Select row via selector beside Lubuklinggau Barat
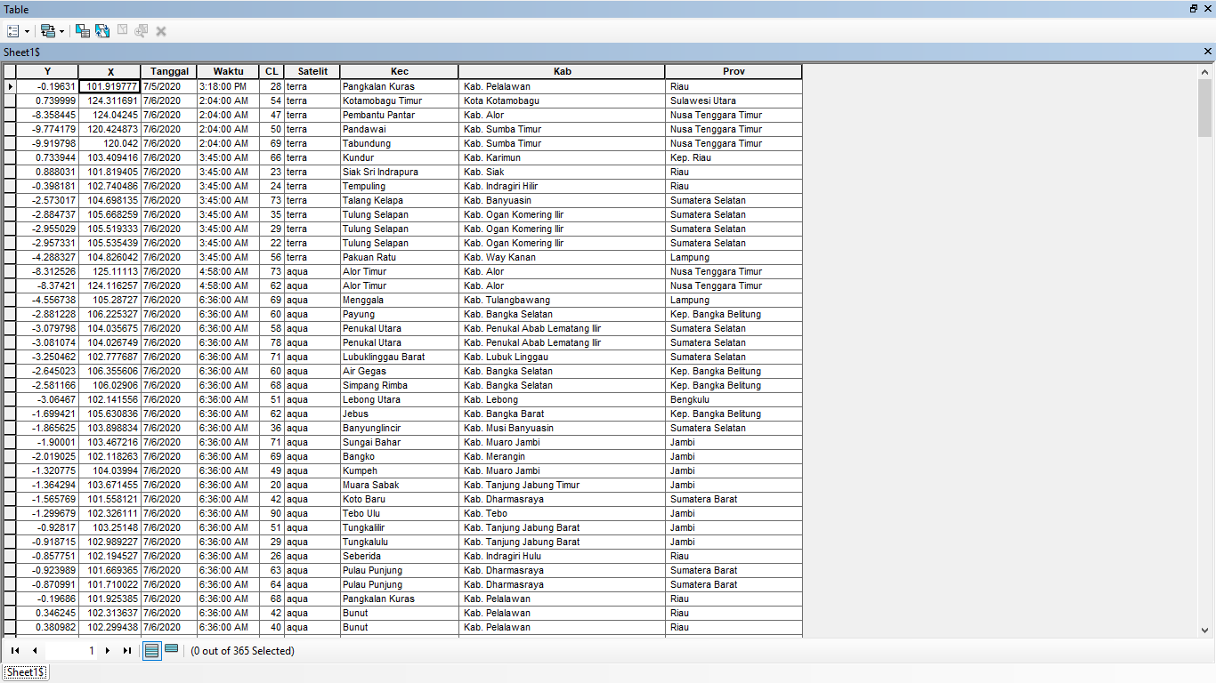 point(10,357)
